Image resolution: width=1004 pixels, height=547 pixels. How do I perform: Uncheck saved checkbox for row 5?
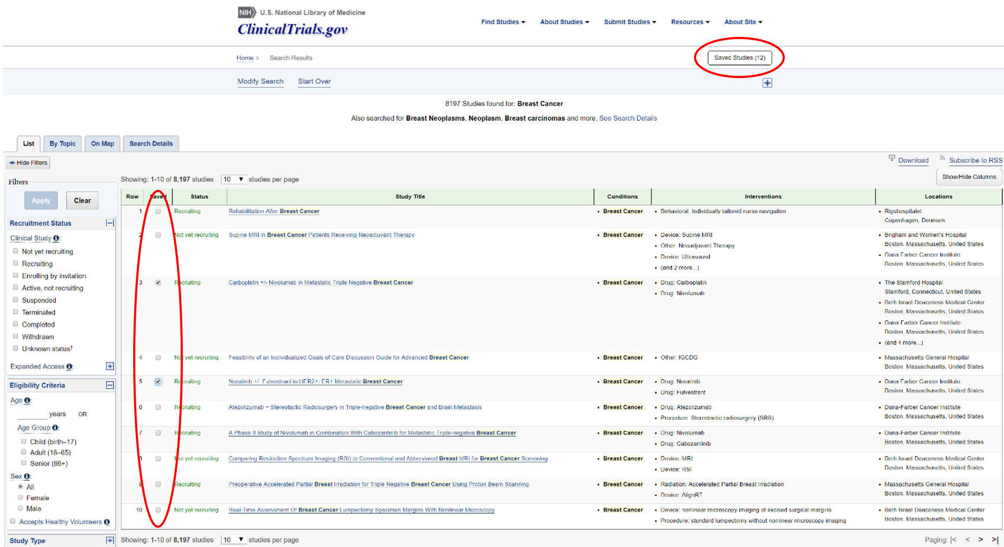point(158,381)
